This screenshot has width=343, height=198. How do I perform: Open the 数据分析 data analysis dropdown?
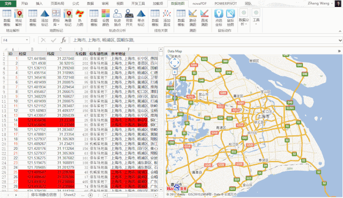(x=244, y=18)
